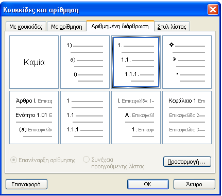The image size is (222, 196).
Task: Choose the Καμία list format
Action: point(34,62)
